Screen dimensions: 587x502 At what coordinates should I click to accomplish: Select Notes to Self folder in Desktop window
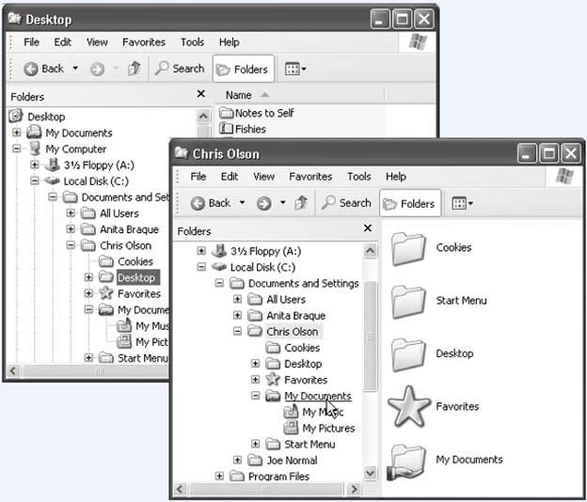pos(257,113)
